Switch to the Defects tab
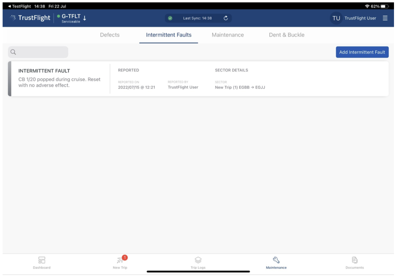The height and width of the screenshot is (280, 398). pos(110,35)
